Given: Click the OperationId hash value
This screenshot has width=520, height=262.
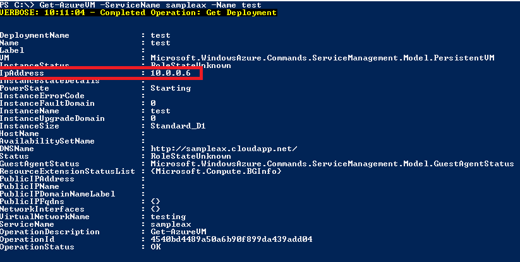Looking at the screenshot, I should pyautogui.click(x=231, y=239).
